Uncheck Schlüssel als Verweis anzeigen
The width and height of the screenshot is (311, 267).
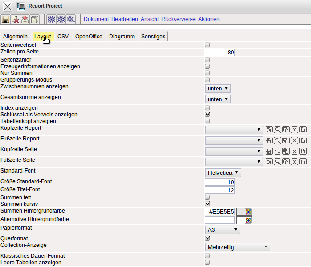tap(207, 114)
